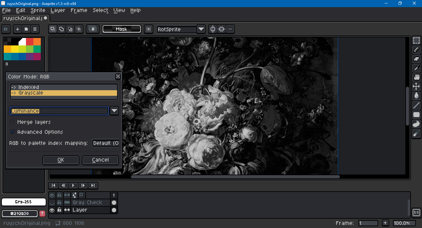422x228 pixels.
Task: Click the add frame plus button
Action: tap(385, 223)
